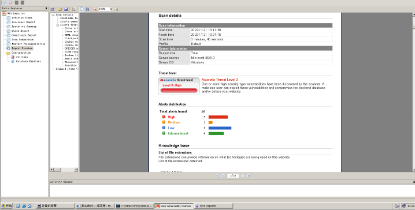Select the Configuration folder
This screenshot has height=210, width=415.
[21, 52]
